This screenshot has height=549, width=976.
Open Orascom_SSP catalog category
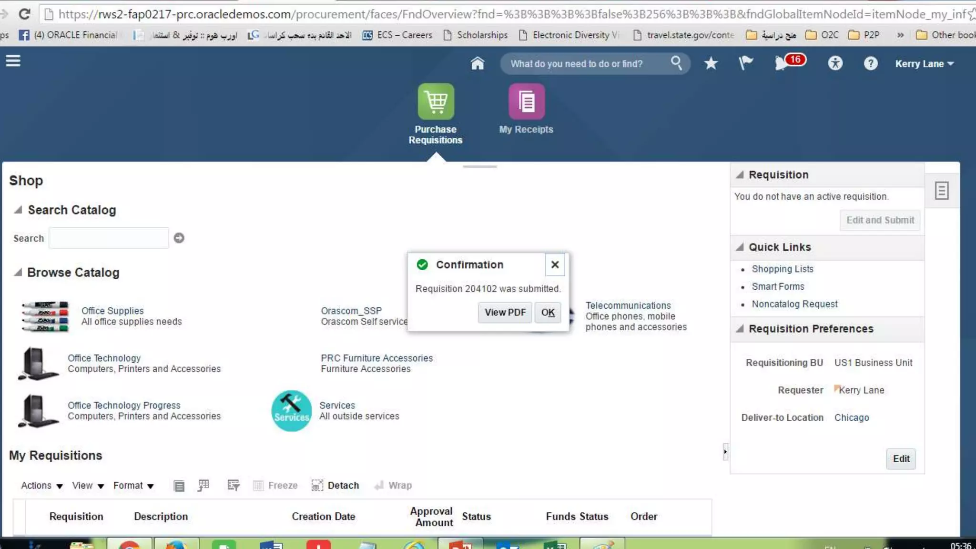(351, 311)
